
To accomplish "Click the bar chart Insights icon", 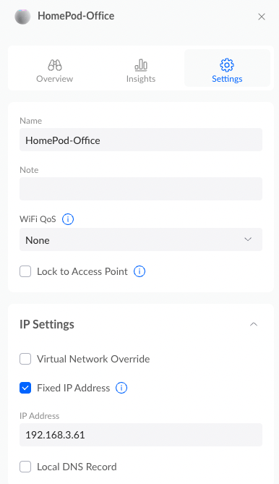I will coord(141,65).
